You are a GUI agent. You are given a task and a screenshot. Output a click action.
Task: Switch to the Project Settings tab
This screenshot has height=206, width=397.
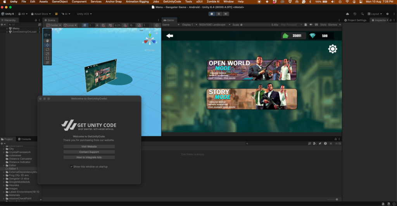tap(355, 20)
